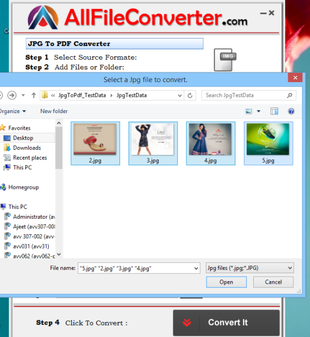
Task: Minimize the AllFileConverter window
Action: pos(263,13)
